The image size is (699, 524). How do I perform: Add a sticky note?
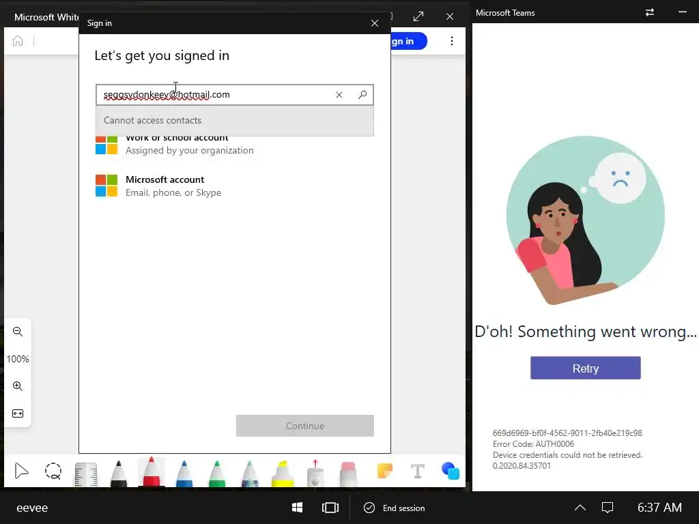point(385,471)
